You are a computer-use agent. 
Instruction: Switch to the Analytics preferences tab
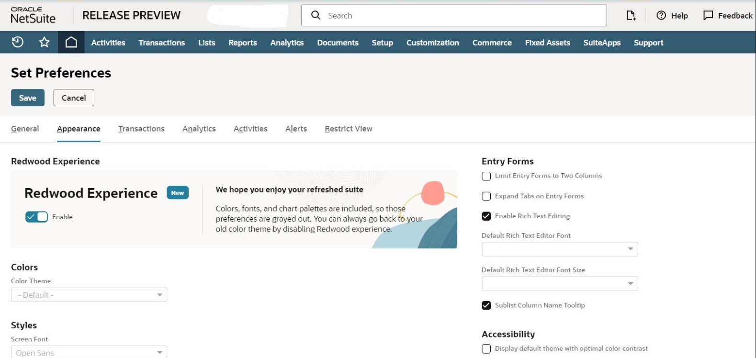click(199, 129)
